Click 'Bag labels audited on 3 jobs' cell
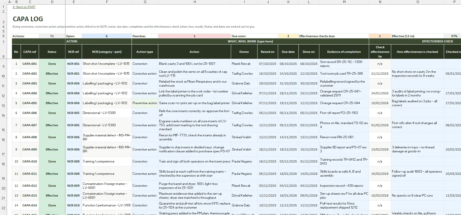The height and width of the screenshot is (215, 461). click(x=417, y=103)
